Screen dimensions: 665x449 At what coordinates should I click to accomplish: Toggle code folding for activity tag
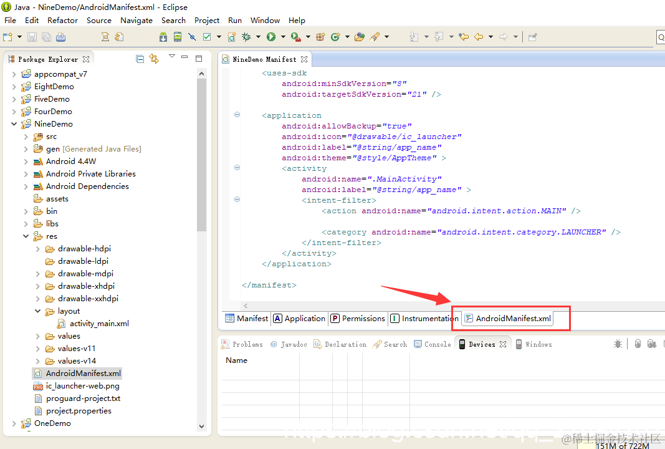point(237,168)
